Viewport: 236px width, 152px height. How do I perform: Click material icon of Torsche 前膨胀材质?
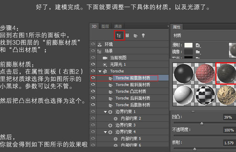click(x=111, y=78)
